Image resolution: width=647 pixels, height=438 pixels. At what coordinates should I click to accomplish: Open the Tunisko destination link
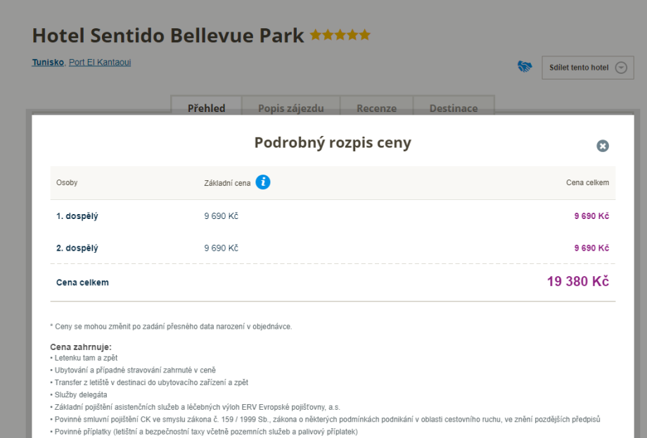click(48, 62)
